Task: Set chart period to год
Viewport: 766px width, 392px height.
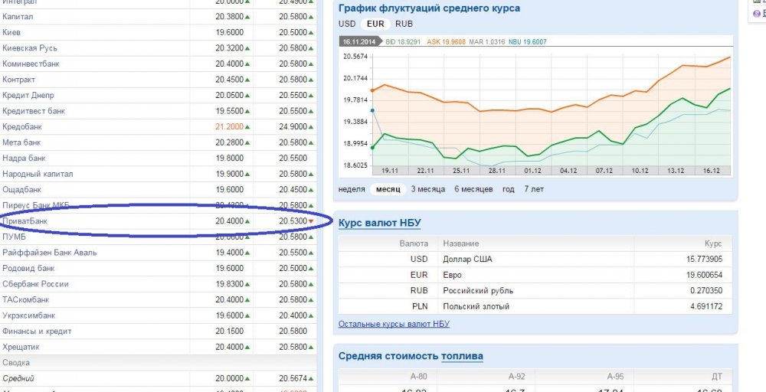Action: coord(509,189)
